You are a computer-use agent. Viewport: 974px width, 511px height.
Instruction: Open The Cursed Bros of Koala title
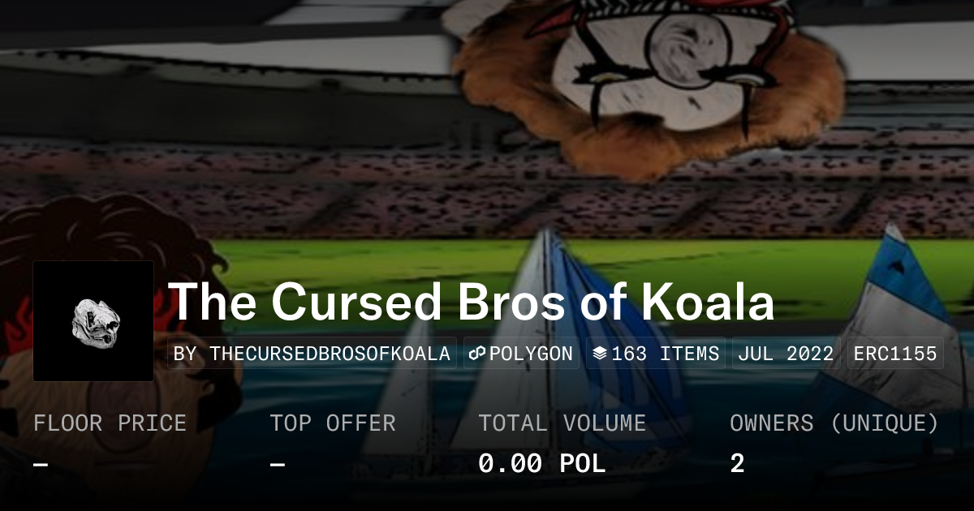point(471,302)
